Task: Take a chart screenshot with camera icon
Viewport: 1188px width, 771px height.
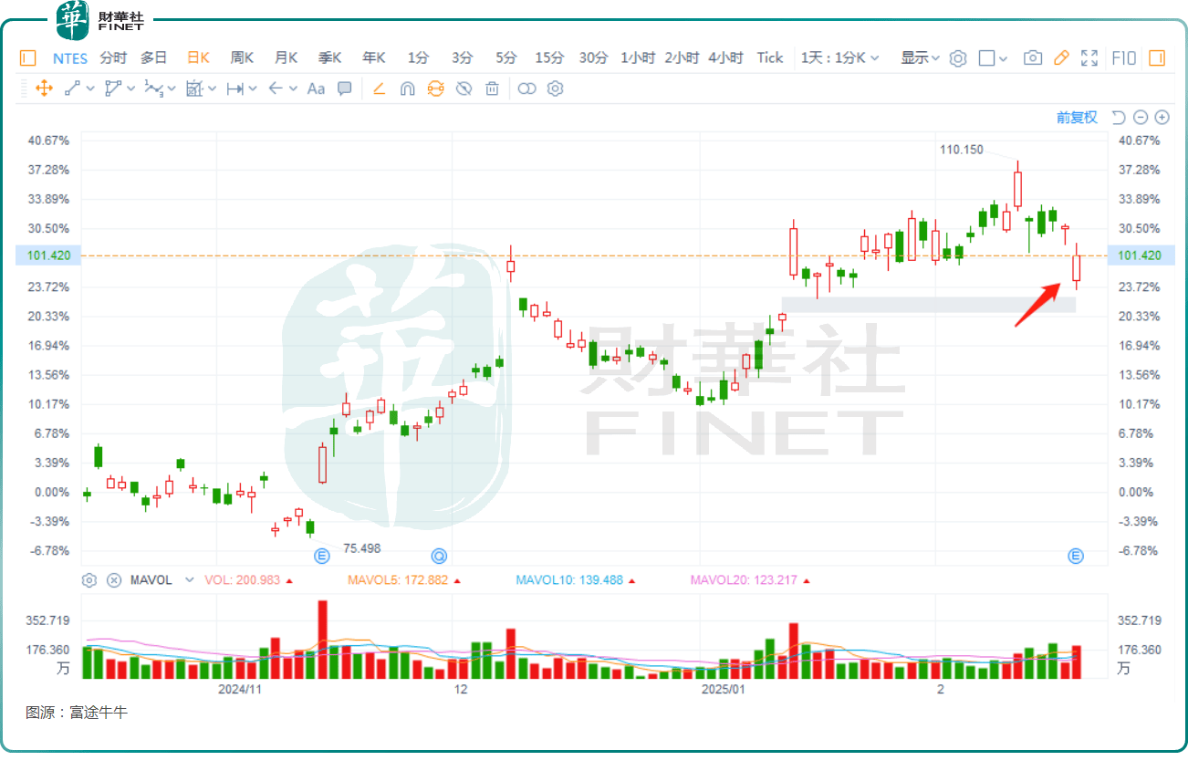Action: [1033, 57]
